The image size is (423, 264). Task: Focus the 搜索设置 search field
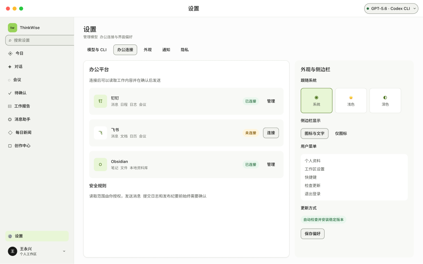40,40
